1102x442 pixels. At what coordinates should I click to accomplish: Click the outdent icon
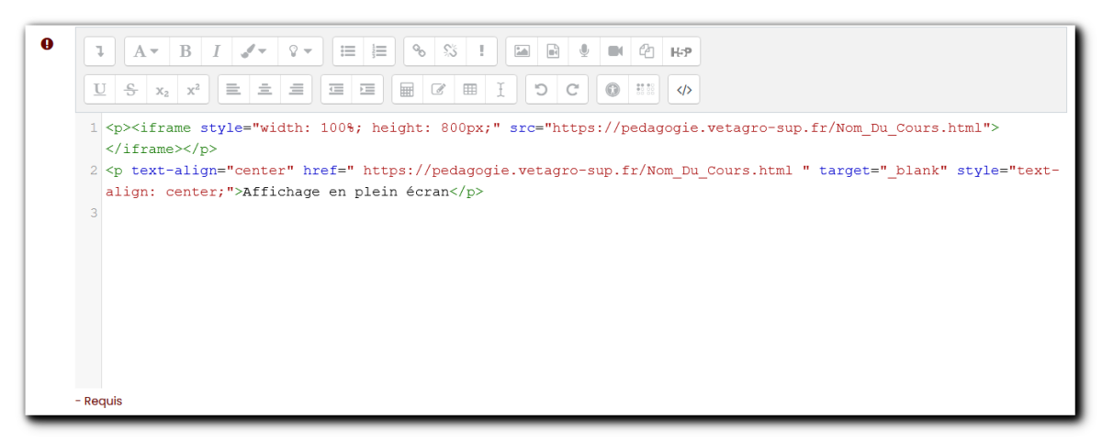tap(336, 89)
